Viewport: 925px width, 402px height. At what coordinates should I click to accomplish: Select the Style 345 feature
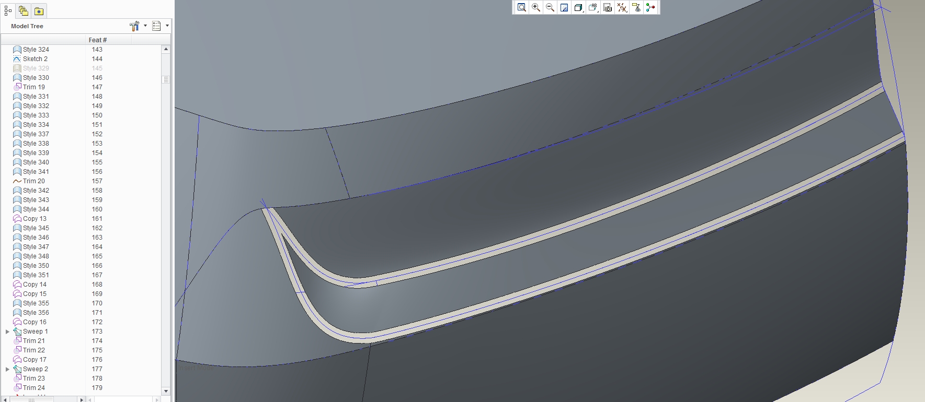tap(36, 228)
